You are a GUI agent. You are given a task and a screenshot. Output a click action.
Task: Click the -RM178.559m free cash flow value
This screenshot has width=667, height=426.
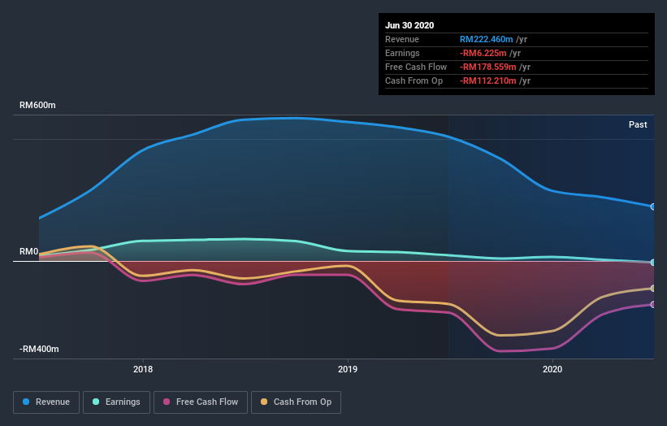coord(488,67)
